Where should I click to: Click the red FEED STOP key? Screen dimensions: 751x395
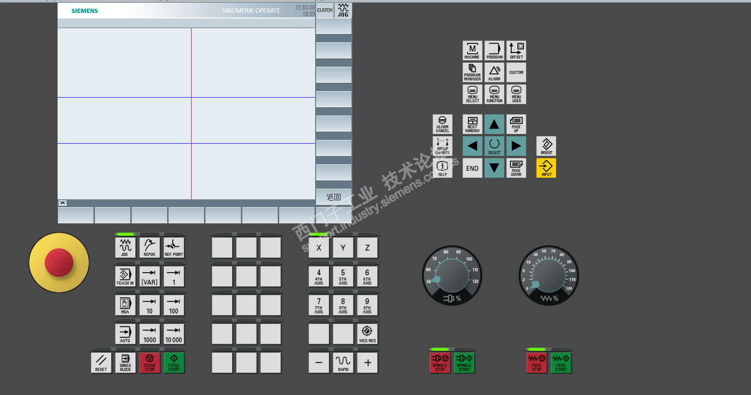537,363
